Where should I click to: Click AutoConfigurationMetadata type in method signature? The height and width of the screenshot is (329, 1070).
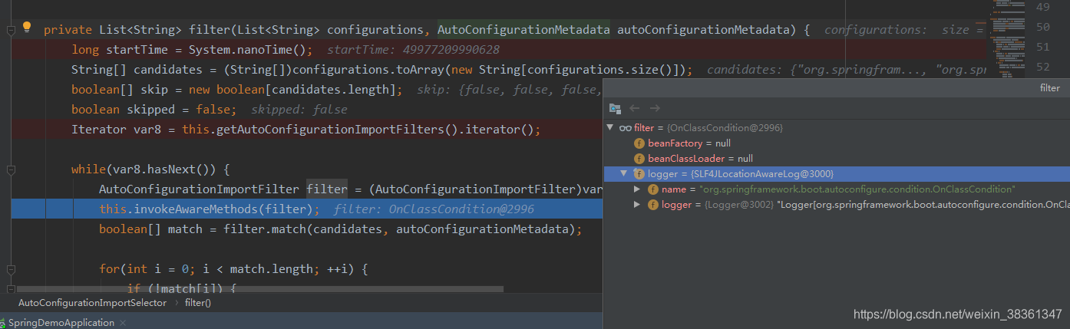[524, 30]
